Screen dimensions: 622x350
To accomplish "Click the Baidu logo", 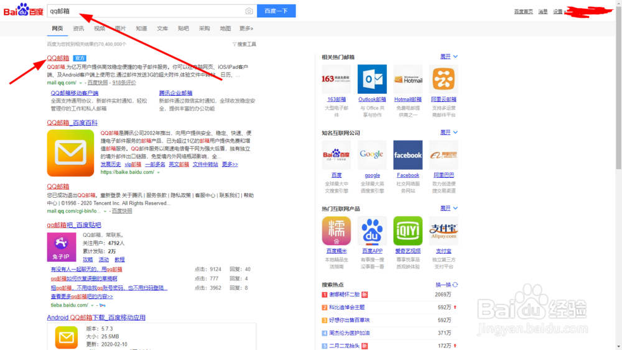I will click(24, 10).
